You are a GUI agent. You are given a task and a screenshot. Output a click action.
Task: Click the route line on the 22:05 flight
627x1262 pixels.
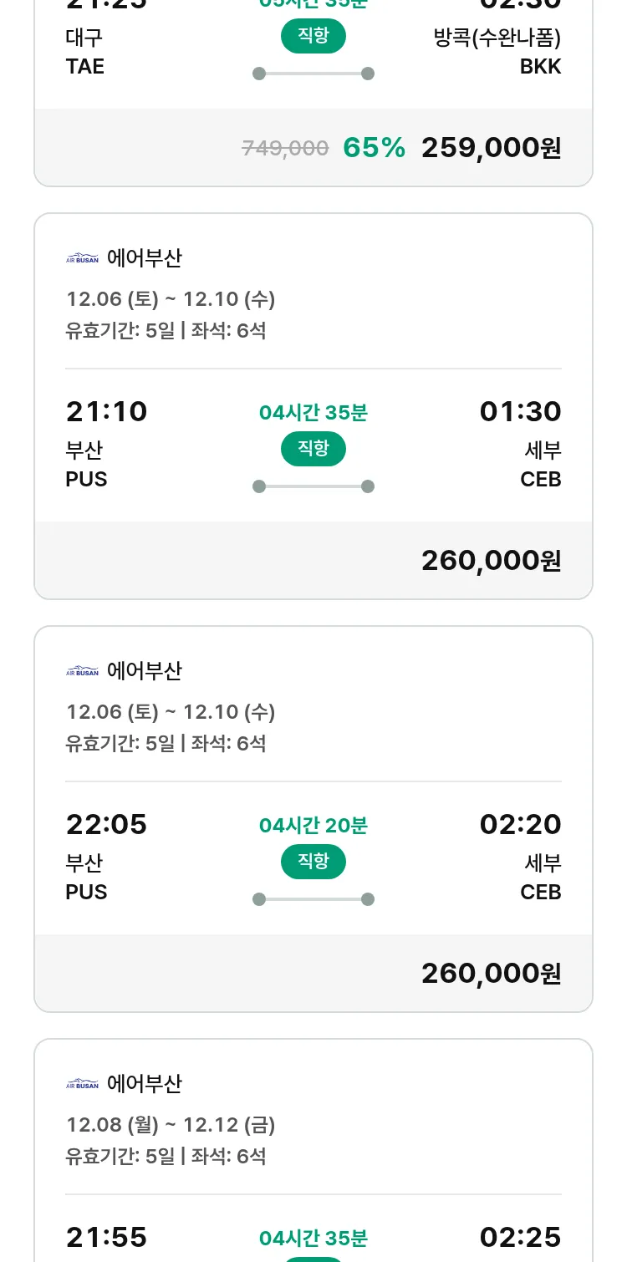(x=313, y=899)
